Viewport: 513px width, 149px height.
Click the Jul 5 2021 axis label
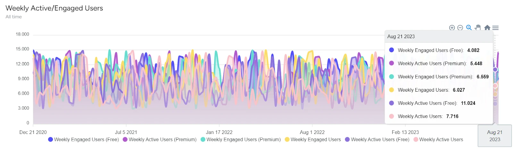126,132
